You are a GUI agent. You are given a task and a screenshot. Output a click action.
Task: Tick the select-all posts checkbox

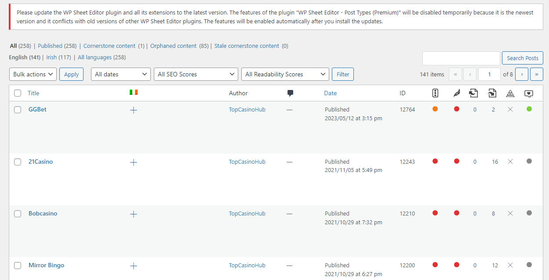coord(18,93)
